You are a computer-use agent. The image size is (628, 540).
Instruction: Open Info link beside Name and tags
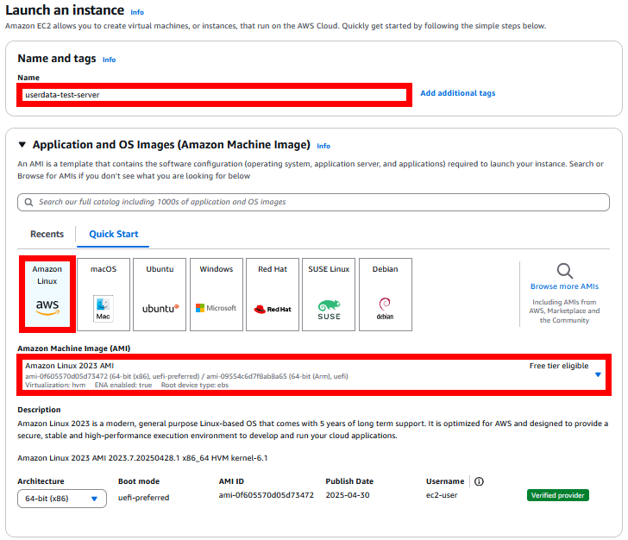(109, 60)
